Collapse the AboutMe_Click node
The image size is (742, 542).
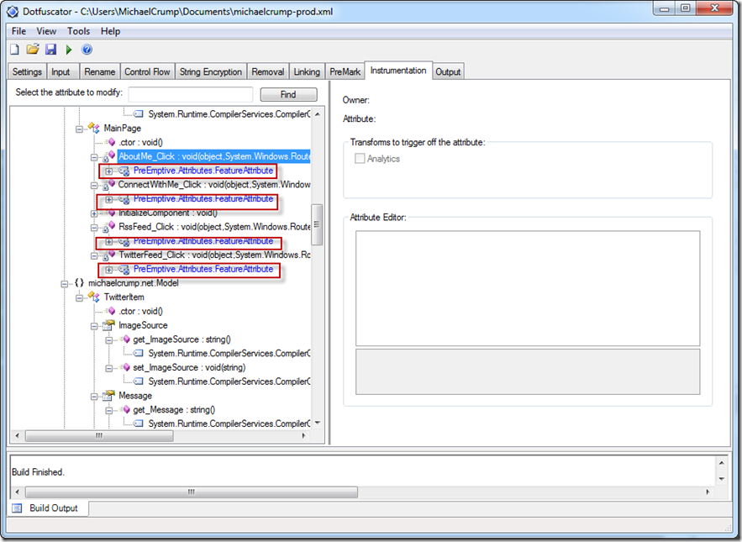point(94,156)
